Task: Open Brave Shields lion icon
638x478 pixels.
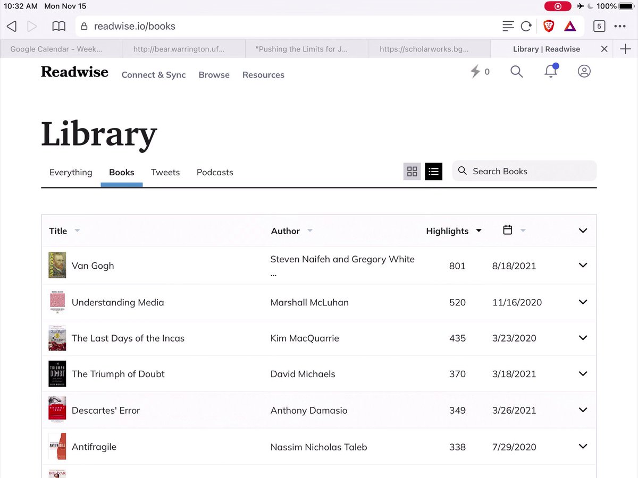Action: point(549,26)
